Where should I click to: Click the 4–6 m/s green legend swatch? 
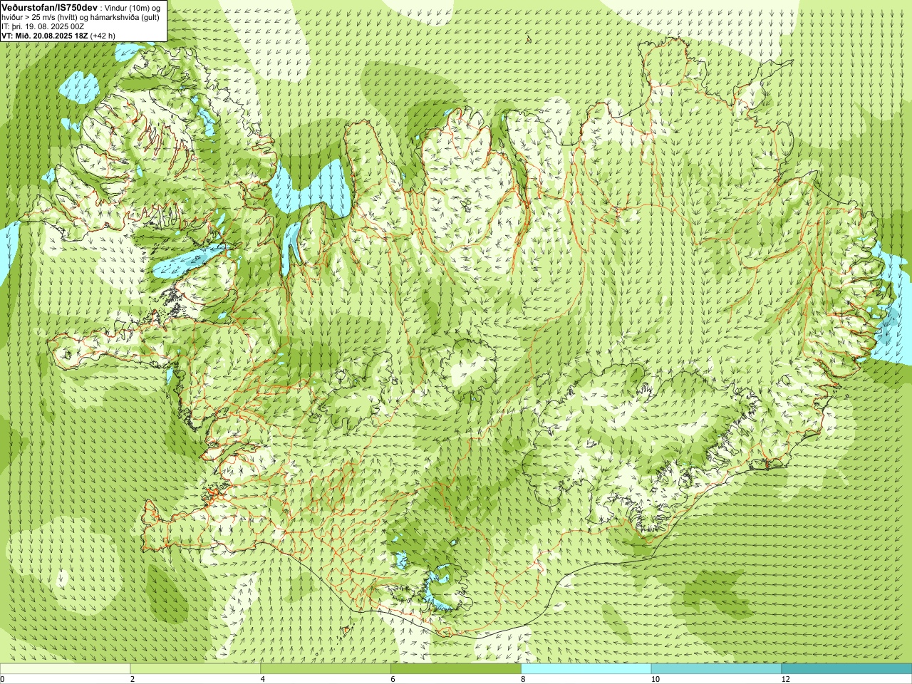[326, 669]
